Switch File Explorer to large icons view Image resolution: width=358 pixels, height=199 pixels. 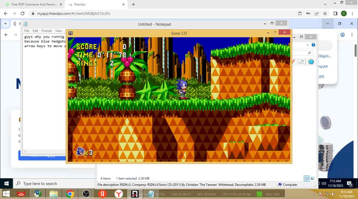(312, 179)
